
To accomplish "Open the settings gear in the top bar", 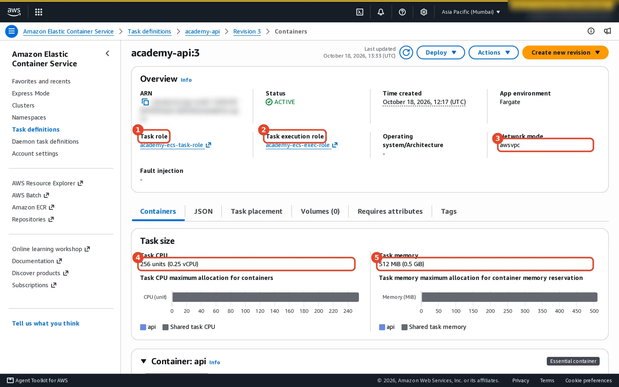I will tap(424, 12).
